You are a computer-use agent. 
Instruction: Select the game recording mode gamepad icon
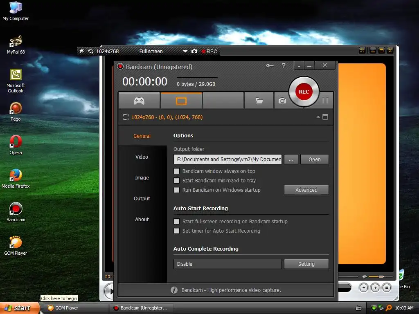(x=139, y=101)
